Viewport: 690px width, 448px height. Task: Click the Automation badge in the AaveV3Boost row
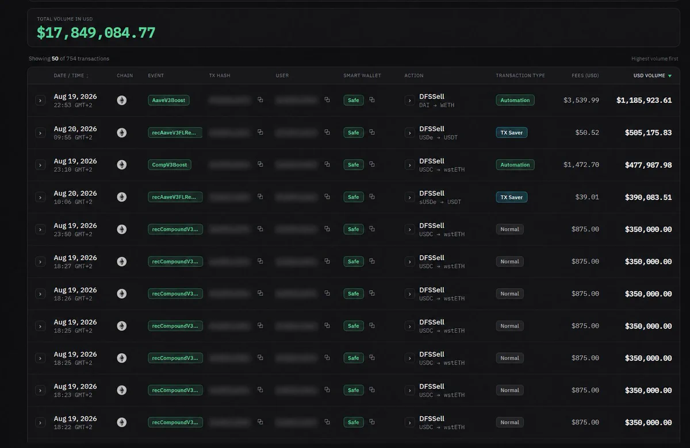[x=515, y=100]
